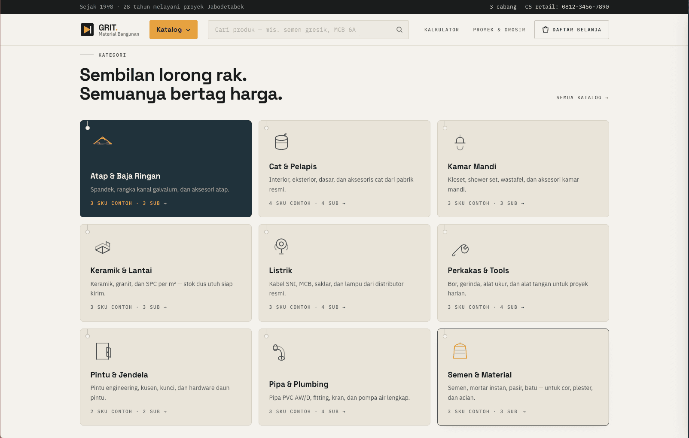Click '3 SKU CONTOH · 3 SUB' on Keramik & Lantai
This screenshot has width=689, height=438.
pos(128,307)
